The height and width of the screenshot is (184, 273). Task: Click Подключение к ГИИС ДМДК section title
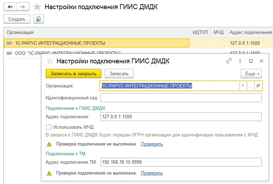pyautogui.click(x=75, y=108)
